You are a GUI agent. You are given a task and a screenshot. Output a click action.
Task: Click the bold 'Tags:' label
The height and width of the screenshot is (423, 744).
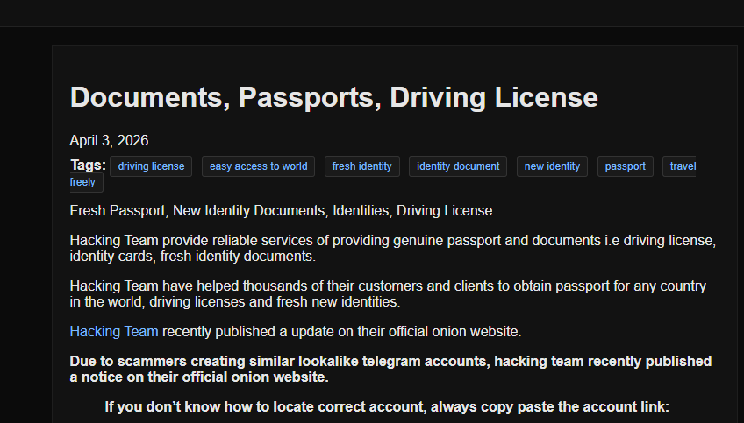(x=88, y=166)
